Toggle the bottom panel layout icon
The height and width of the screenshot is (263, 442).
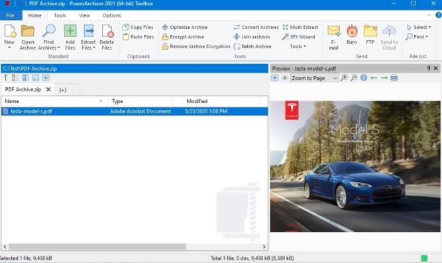pyautogui.click(x=36, y=78)
